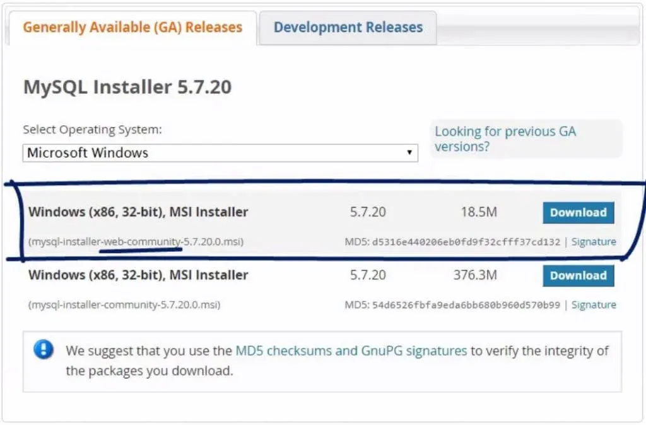Click the MD5 hash starting with 54d6526
The image size is (646, 425).
(x=466, y=305)
